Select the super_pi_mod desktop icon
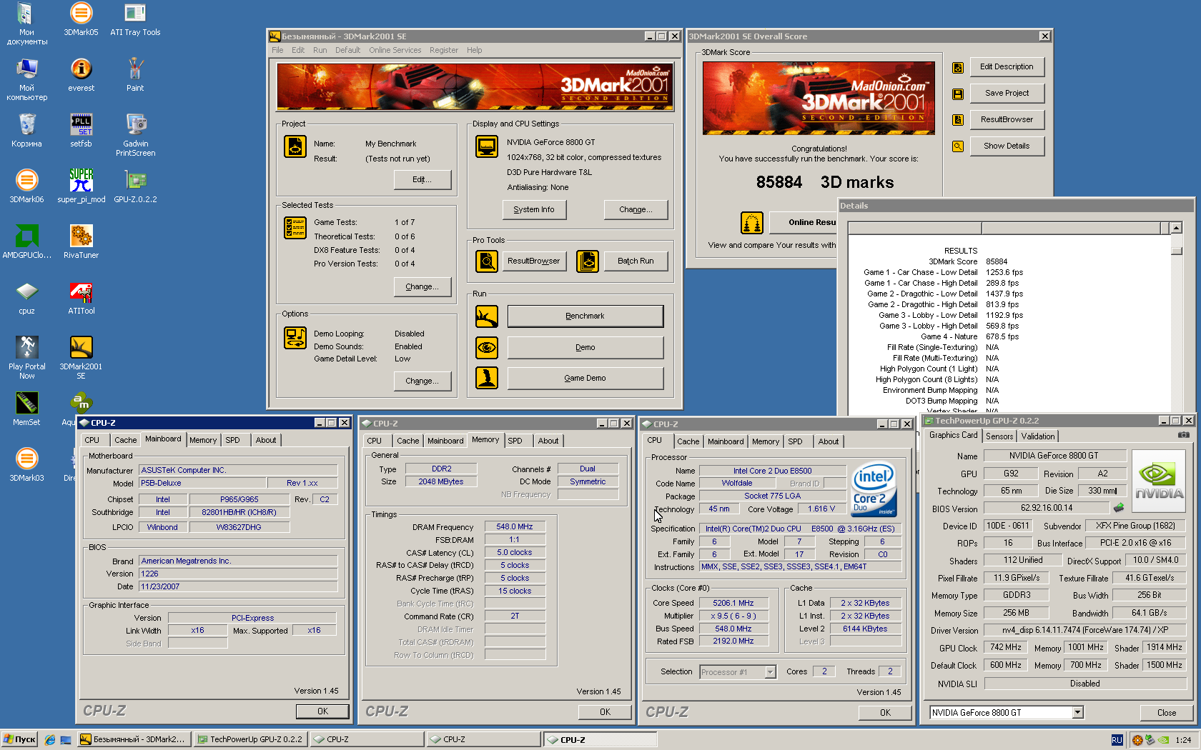This screenshot has height=750, width=1201. click(81, 186)
